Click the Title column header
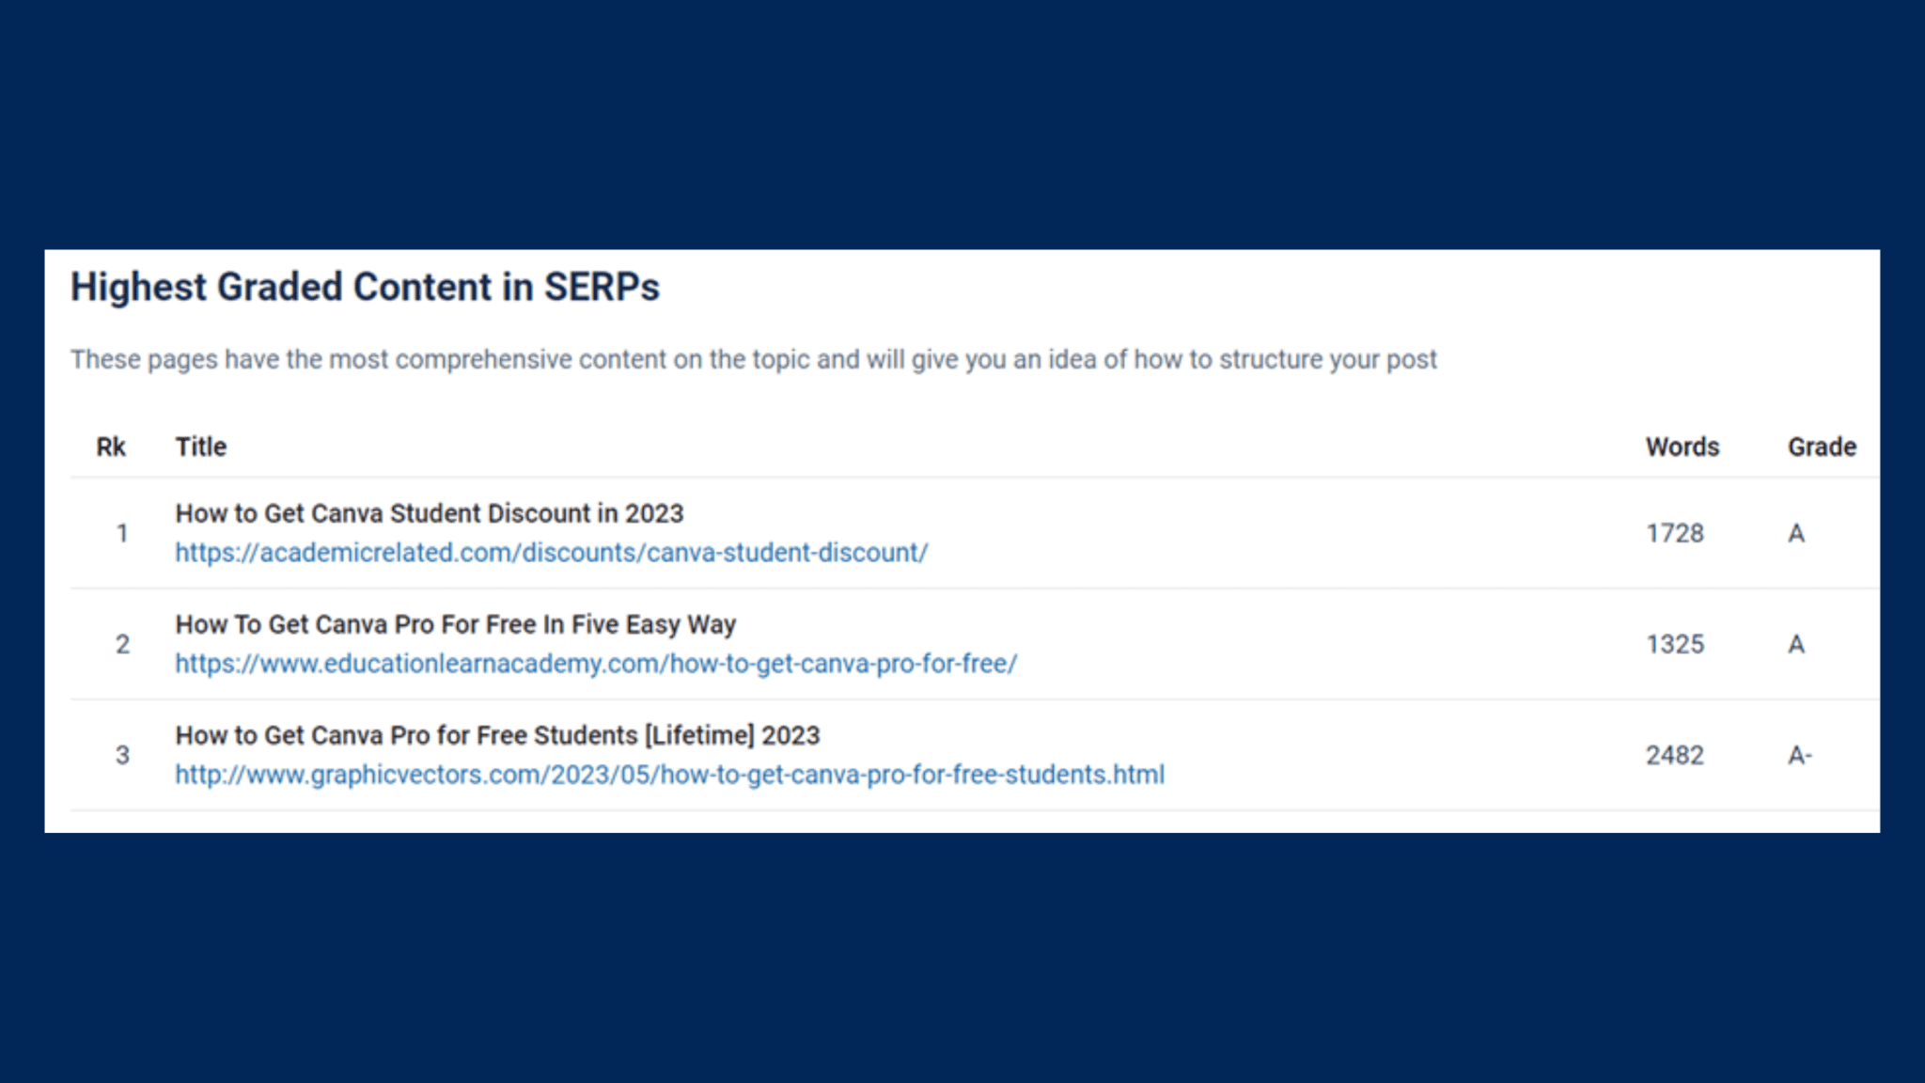1925x1083 pixels. [201, 447]
